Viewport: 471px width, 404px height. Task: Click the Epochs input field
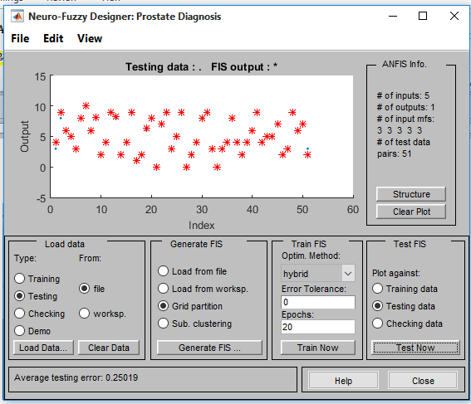point(318,327)
